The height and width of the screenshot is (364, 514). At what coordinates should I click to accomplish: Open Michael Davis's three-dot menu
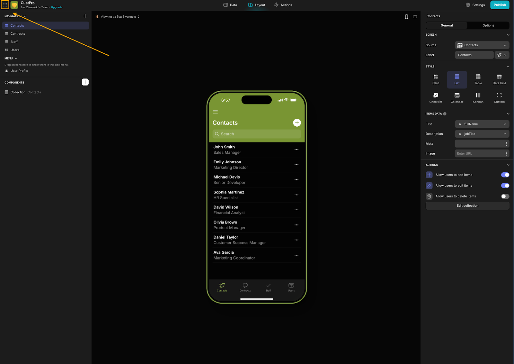tap(297, 180)
